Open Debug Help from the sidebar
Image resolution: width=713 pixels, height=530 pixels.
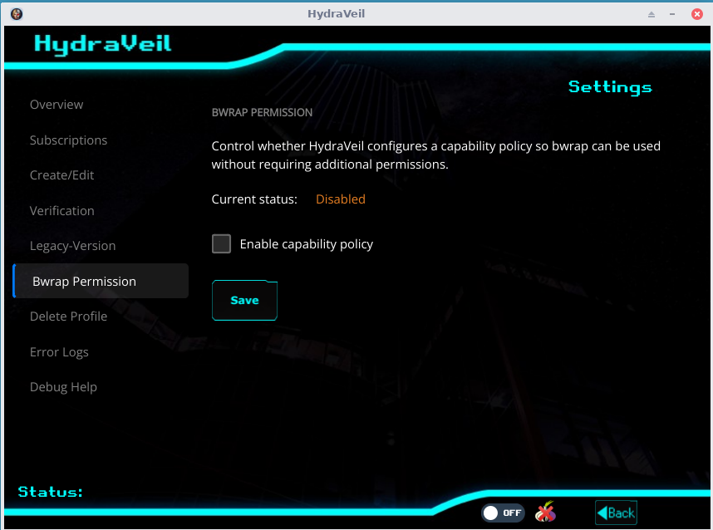pos(63,387)
